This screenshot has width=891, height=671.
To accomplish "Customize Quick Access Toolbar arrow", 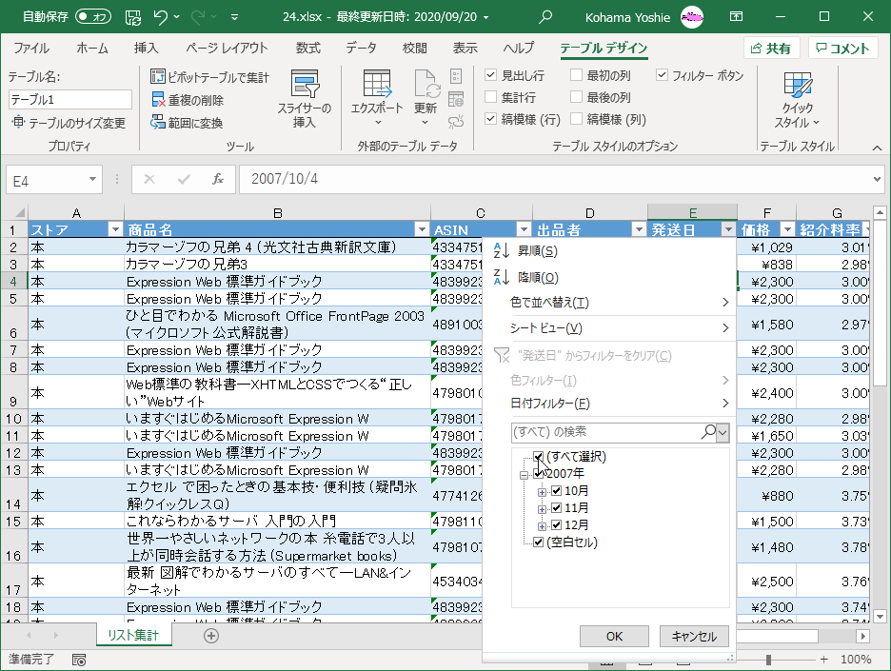I will pos(235,17).
